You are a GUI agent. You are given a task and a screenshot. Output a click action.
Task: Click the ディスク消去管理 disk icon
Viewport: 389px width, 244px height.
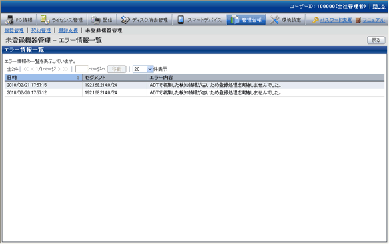[x=125, y=20]
